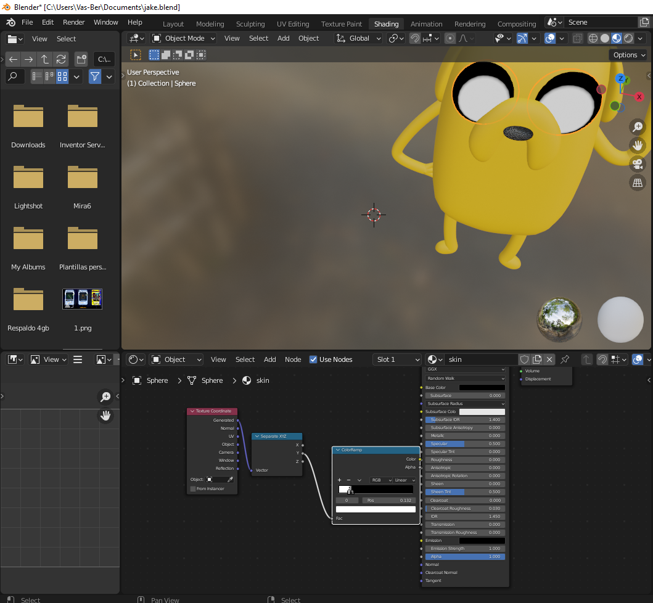This screenshot has height=603, width=653.
Task: Click the Blender logo menu icon
Action: click(x=11, y=22)
